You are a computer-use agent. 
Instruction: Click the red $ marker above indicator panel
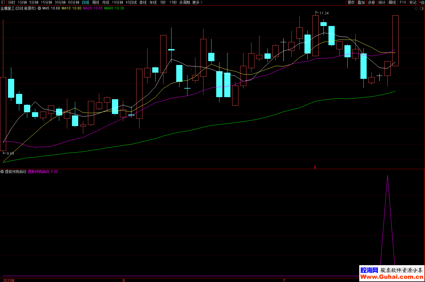click(x=315, y=167)
